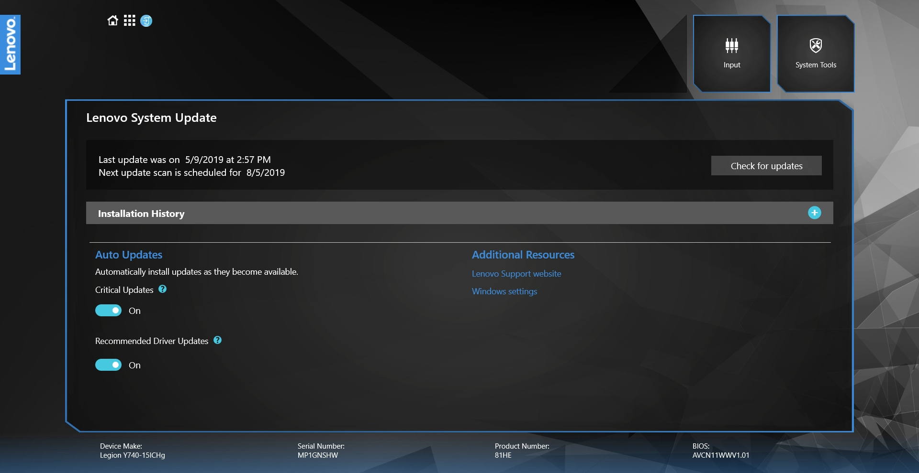
Task: Click BIOS version AVCN11WWV1.01
Action: click(721, 455)
